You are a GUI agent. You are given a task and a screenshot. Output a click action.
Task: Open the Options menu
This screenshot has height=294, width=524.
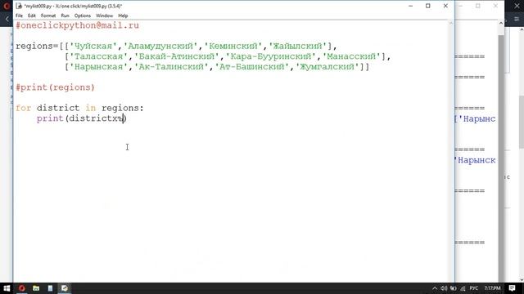point(82,16)
